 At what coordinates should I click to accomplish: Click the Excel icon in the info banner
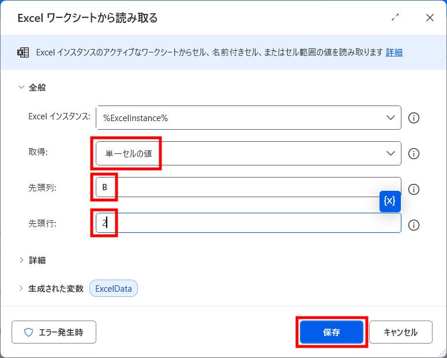pyautogui.click(x=23, y=52)
